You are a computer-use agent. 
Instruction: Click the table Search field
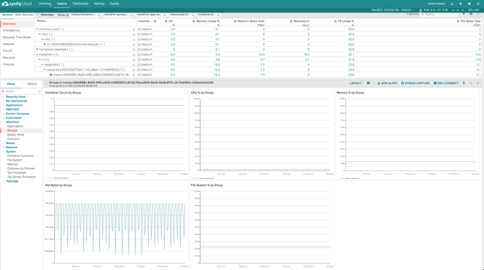tap(440, 14)
